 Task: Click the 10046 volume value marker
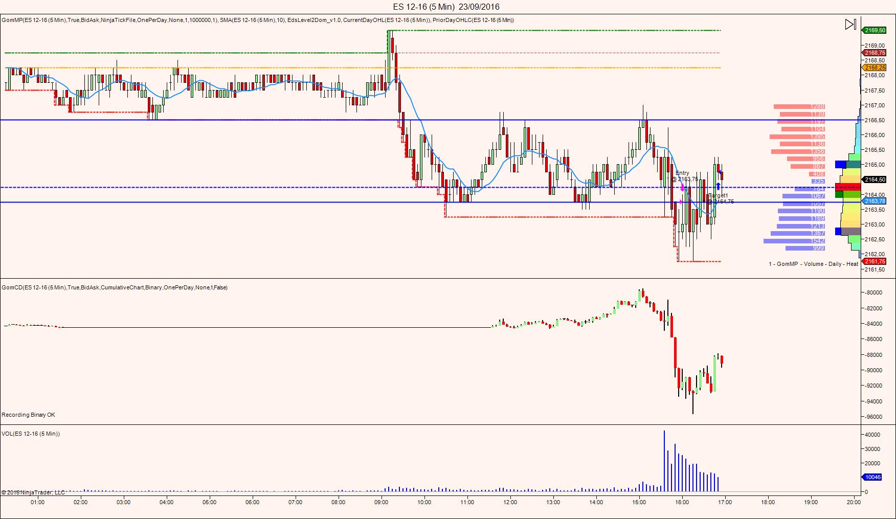click(x=872, y=477)
